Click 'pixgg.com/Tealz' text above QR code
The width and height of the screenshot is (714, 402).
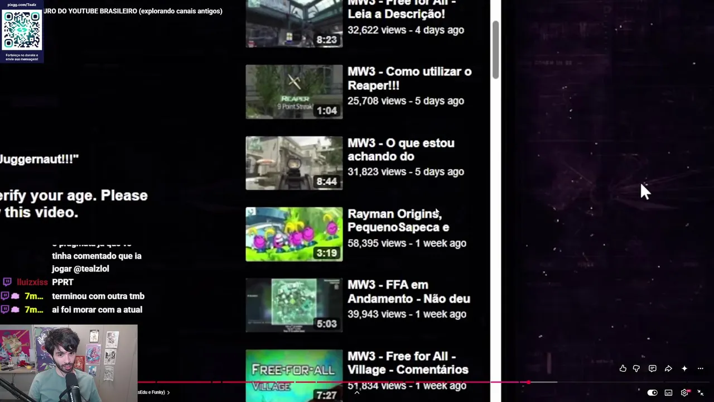tap(22, 4)
